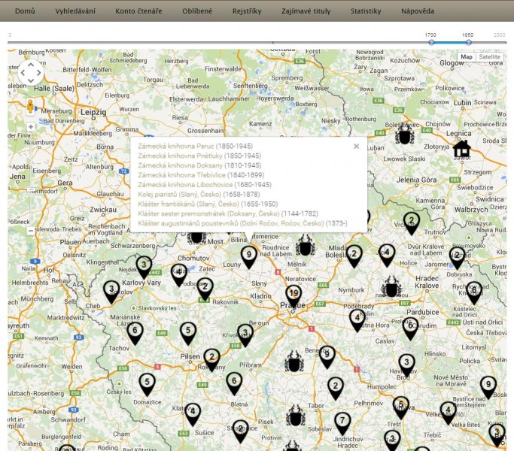The image size is (514, 451).
Task: Click cluster marker 19 at Prague
Action: (x=293, y=295)
